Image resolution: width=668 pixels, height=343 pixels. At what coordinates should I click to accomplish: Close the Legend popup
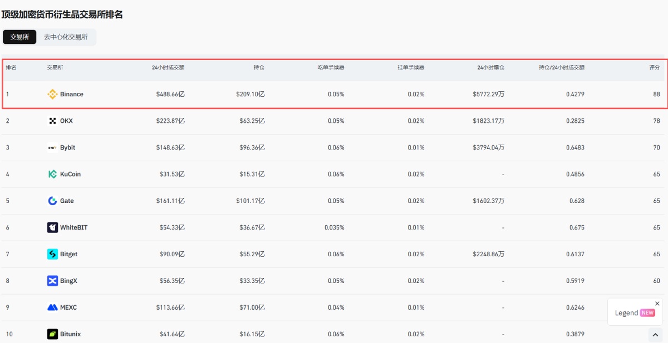coord(657,304)
